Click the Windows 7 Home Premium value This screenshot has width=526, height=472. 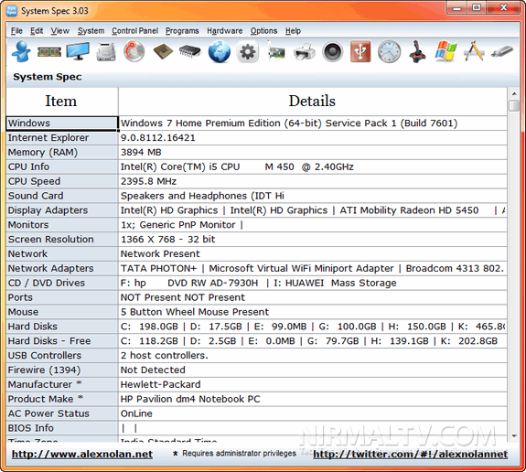coord(312,123)
